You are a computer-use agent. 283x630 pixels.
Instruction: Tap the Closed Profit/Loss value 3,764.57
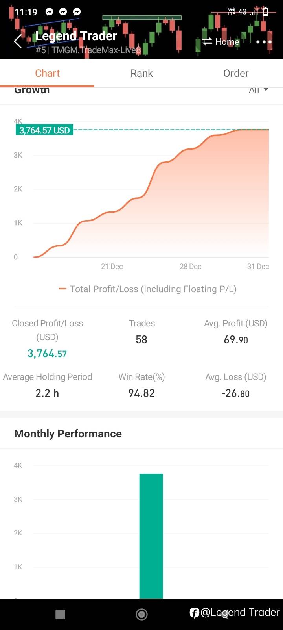(47, 354)
